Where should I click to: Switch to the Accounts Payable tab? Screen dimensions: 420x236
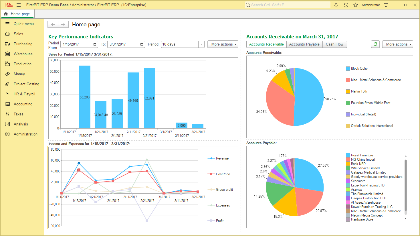coord(304,44)
